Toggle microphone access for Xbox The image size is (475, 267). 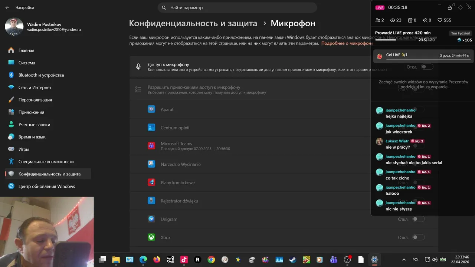pos(419,237)
